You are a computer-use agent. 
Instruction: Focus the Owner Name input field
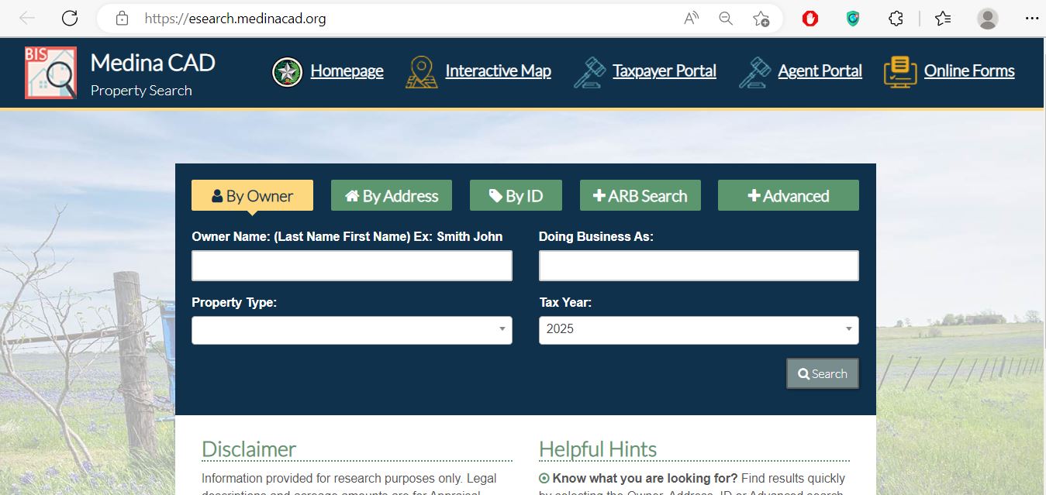351,266
